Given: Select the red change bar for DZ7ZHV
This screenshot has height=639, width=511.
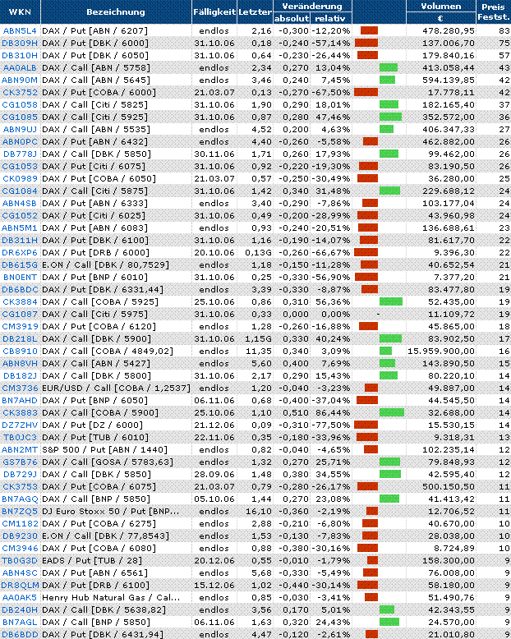Looking at the screenshot, I should (x=366, y=425).
